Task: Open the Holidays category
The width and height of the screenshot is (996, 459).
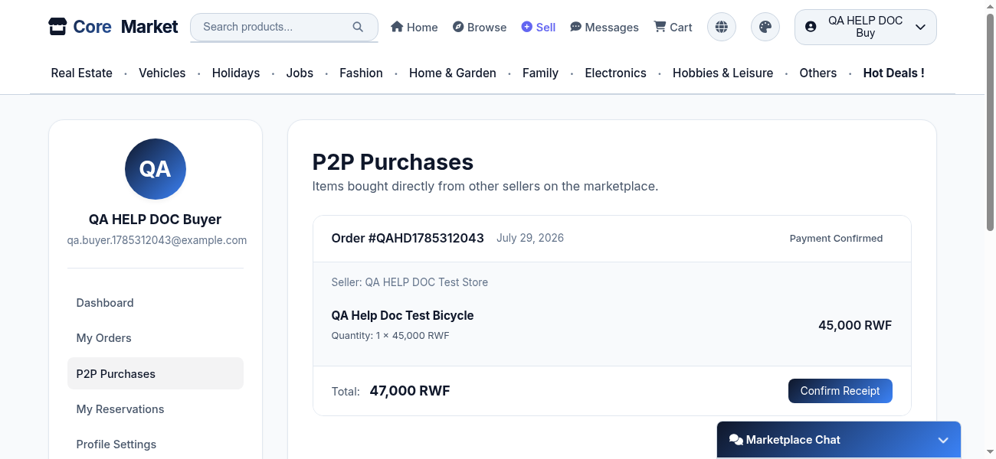Action: click(236, 73)
